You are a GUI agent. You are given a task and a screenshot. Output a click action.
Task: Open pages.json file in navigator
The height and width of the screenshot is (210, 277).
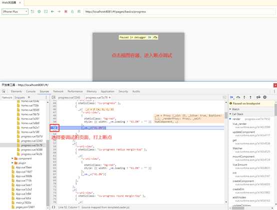[25, 207]
